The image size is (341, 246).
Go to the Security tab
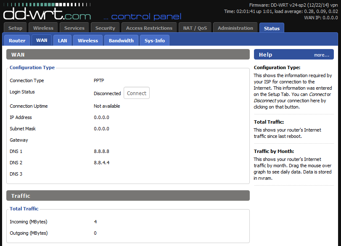(105, 28)
